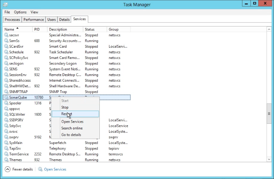Screen dimensions: 274x179
Task: Select the swprv service icon
Action: [6, 137]
